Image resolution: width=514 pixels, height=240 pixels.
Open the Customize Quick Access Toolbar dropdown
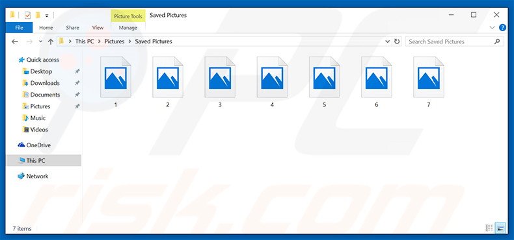click(x=47, y=16)
